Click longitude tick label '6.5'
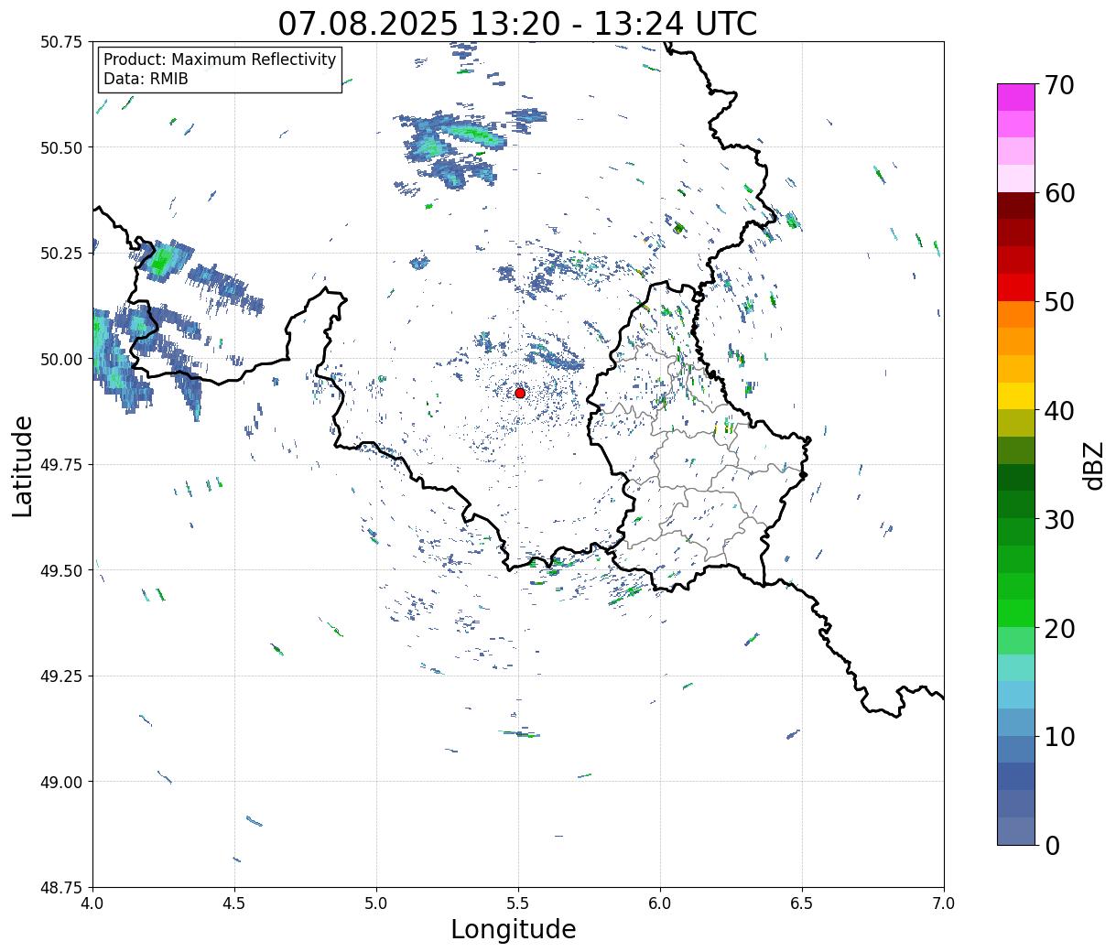Viewport: 1116px width, 952px height. [x=802, y=903]
